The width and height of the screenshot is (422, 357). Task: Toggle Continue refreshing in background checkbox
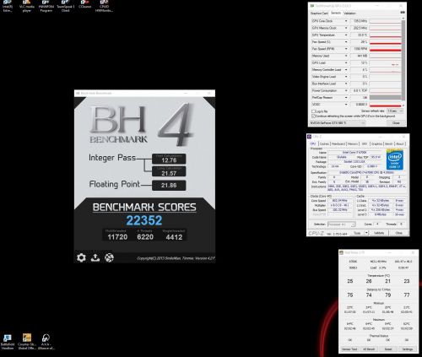pos(313,116)
